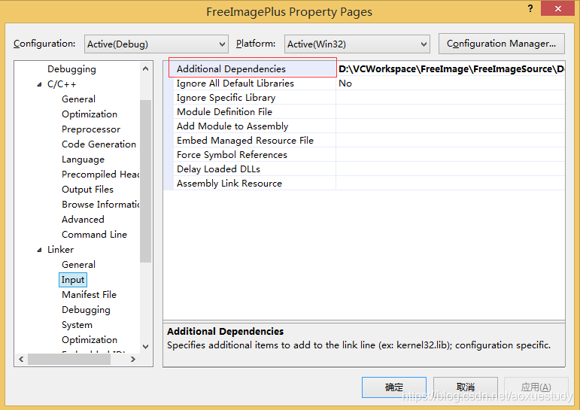This screenshot has height=410, width=580.
Task: Click the No value for default libraries
Action: [345, 84]
